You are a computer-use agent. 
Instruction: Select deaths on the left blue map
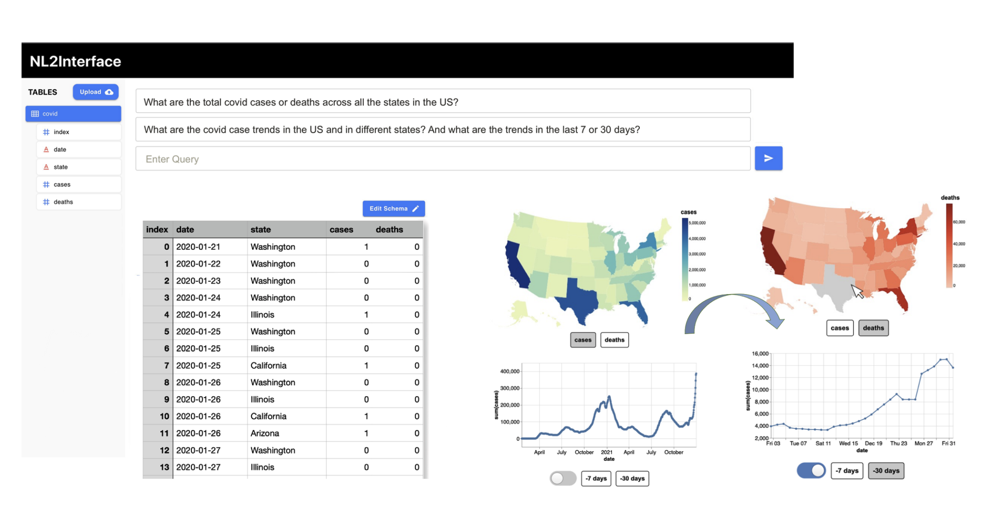pos(614,340)
